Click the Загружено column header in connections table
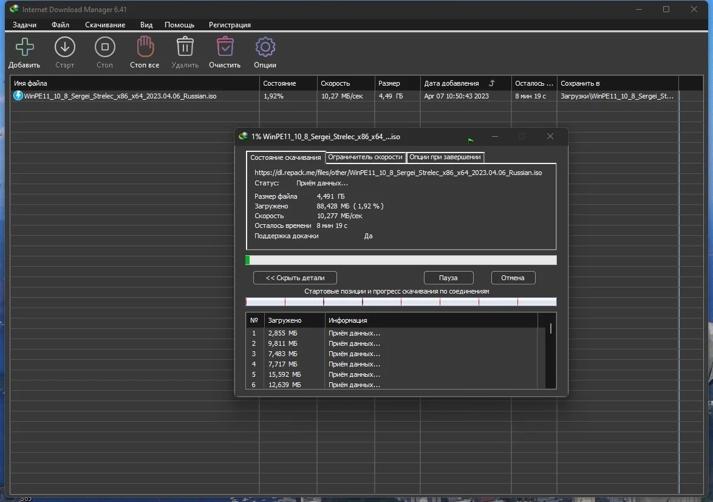The image size is (713, 502). [x=295, y=320]
